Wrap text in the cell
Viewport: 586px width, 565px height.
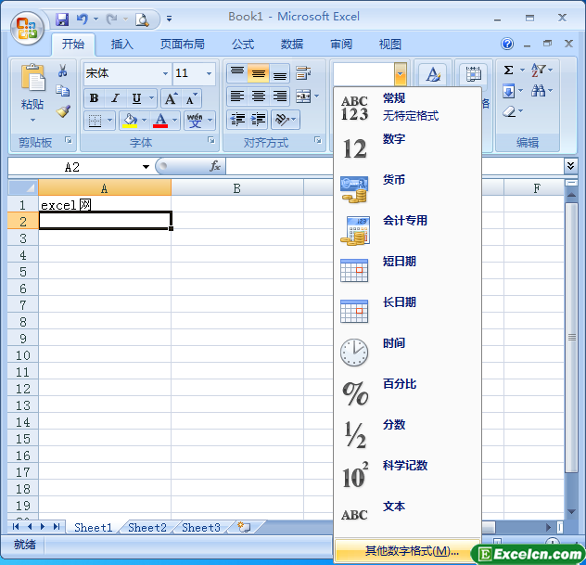click(303, 73)
